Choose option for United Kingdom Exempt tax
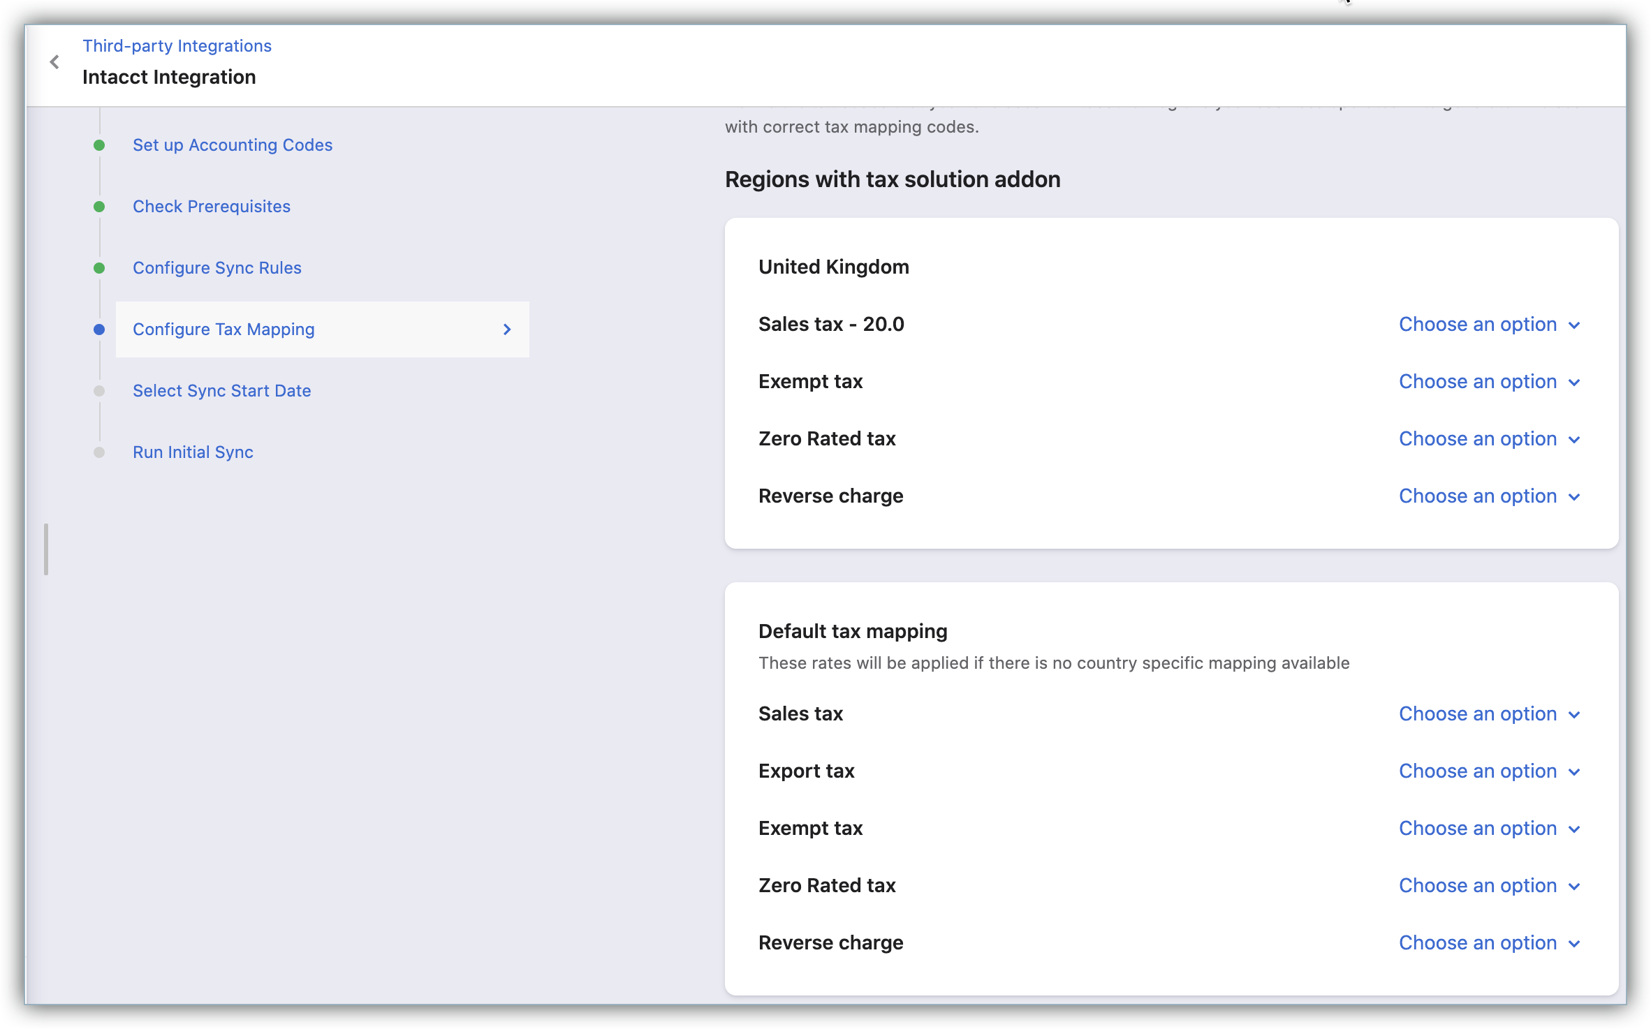 point(1490,381)
